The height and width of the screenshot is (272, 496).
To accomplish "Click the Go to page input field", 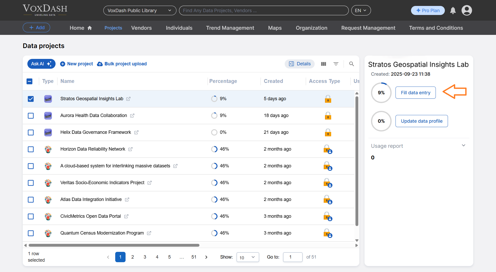I will [292, 257].
